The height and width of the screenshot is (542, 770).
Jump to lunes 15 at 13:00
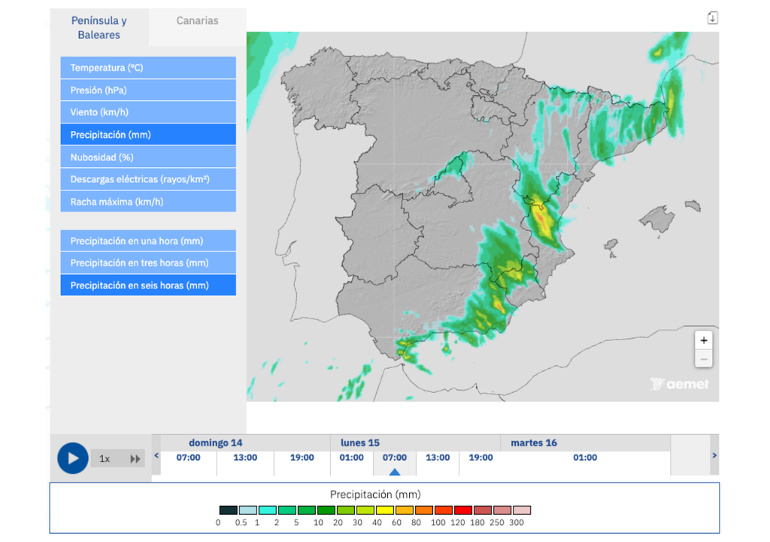[x=438, y=458]
